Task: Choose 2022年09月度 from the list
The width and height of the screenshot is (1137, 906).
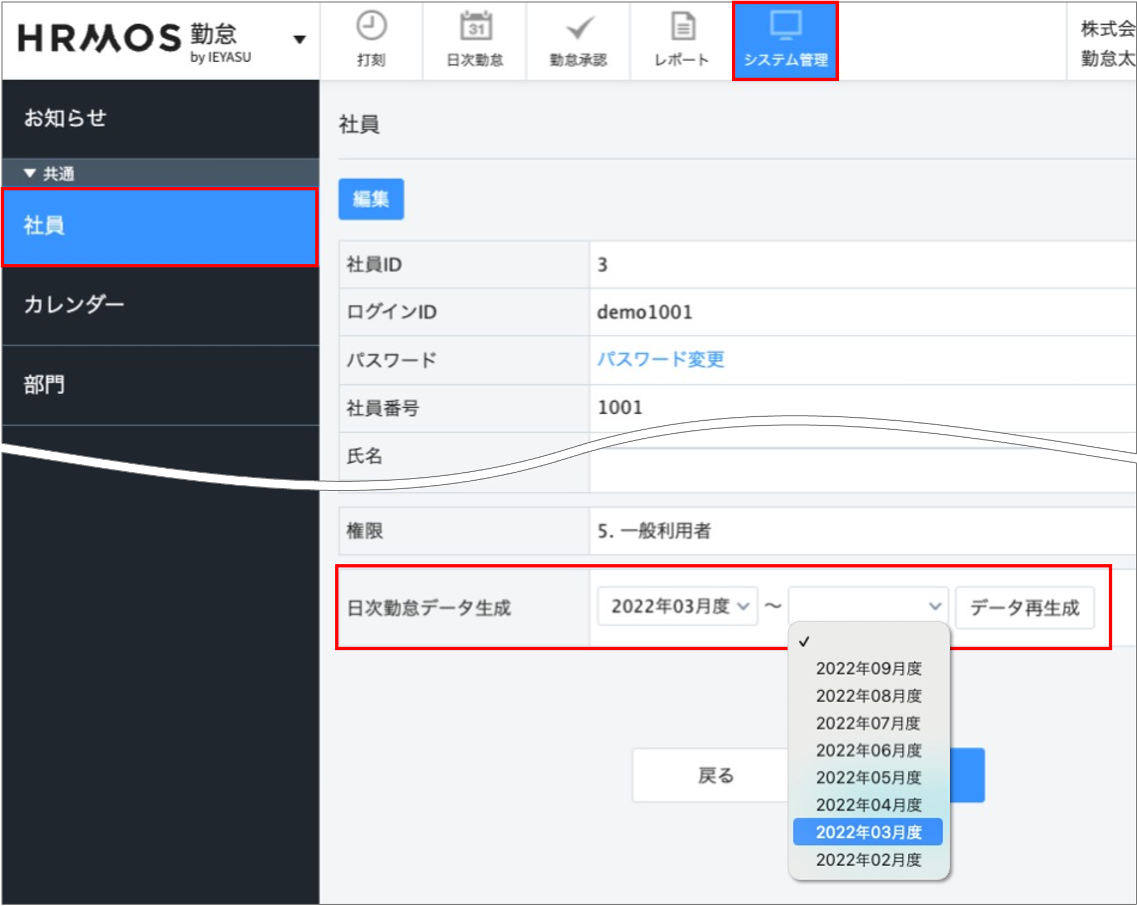Action: (868, 669)
